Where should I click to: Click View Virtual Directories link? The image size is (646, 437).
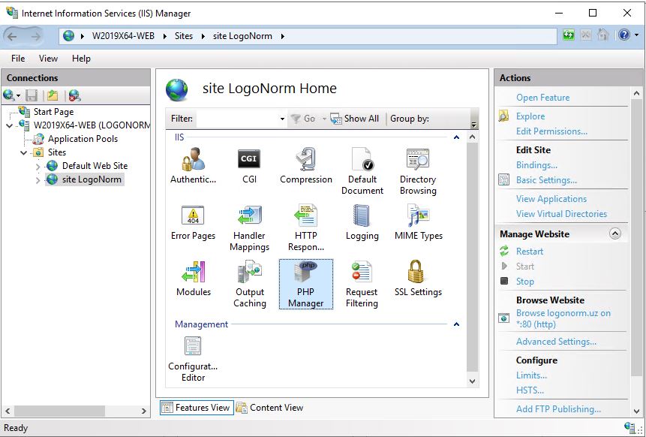(561, 214)
